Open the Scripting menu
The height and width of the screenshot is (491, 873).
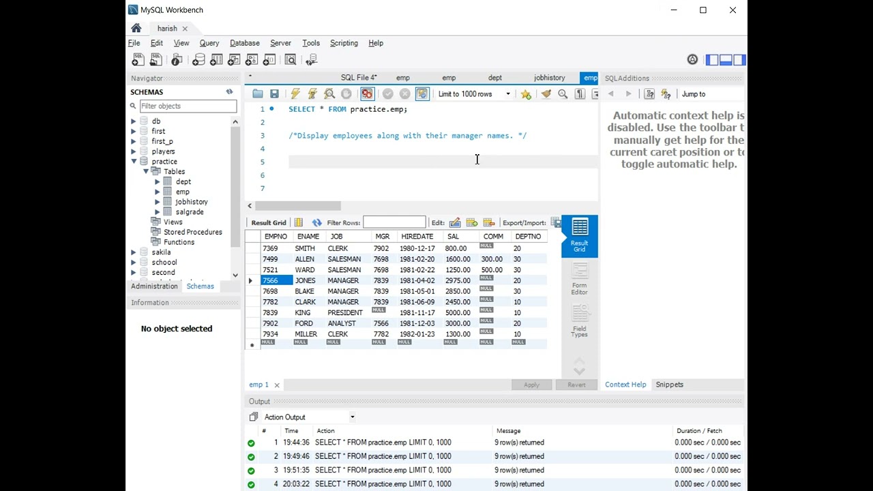[x=344, y=43]
